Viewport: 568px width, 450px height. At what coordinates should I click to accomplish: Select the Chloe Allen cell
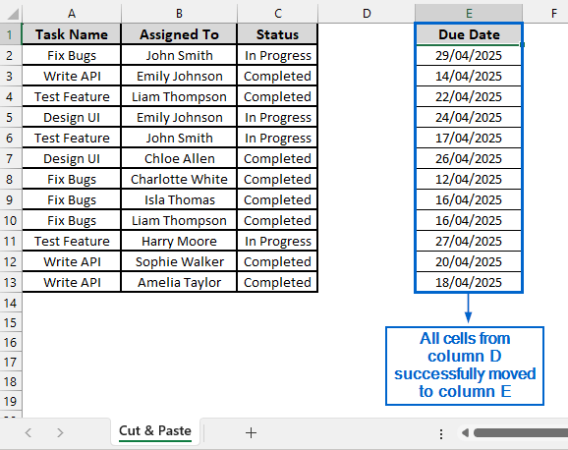179,158
